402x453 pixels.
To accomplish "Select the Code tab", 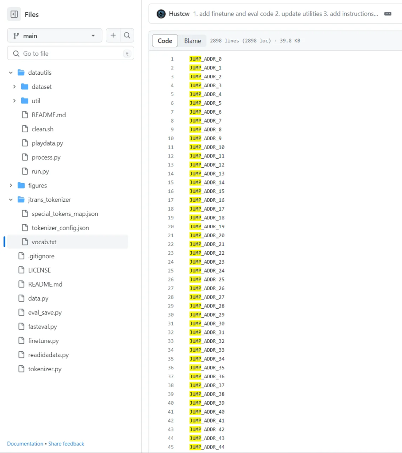I will 165,41.
